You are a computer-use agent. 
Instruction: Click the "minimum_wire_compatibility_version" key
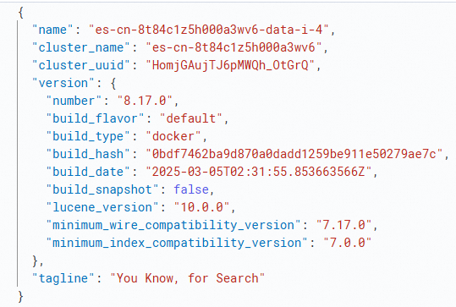pyautogui.click(x=173, y=225)
